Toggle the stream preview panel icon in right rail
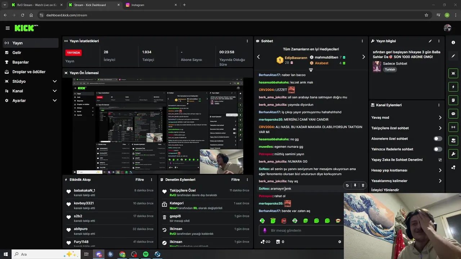Viewport: 461px width, 259px height. coord(453,73)
